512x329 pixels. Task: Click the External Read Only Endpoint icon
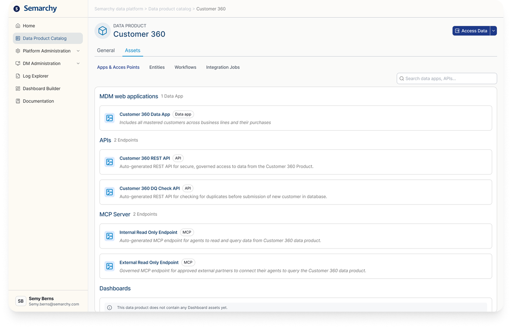(109, 266)
